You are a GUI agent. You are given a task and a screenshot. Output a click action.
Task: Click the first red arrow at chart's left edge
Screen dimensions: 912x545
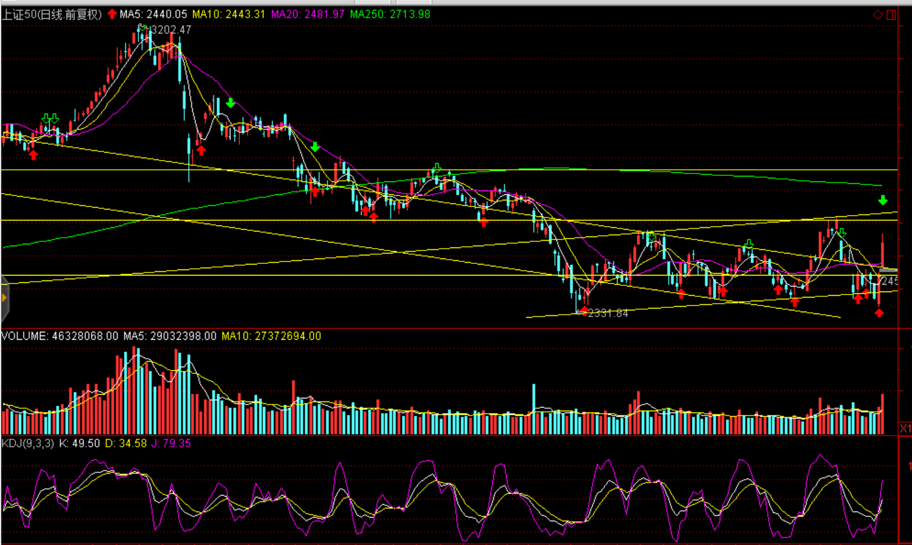tap(33, 155)
